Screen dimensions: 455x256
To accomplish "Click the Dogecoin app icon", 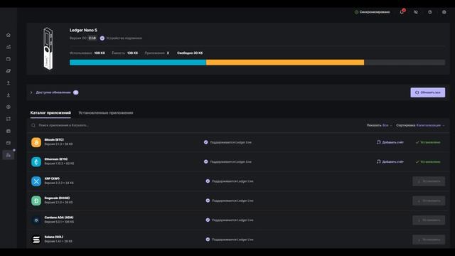I will pyautogui.click(x=36, y=201).
